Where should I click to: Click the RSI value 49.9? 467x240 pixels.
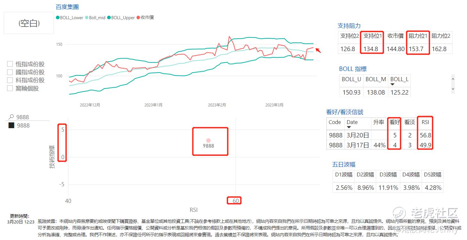click(x=426, y=145)
